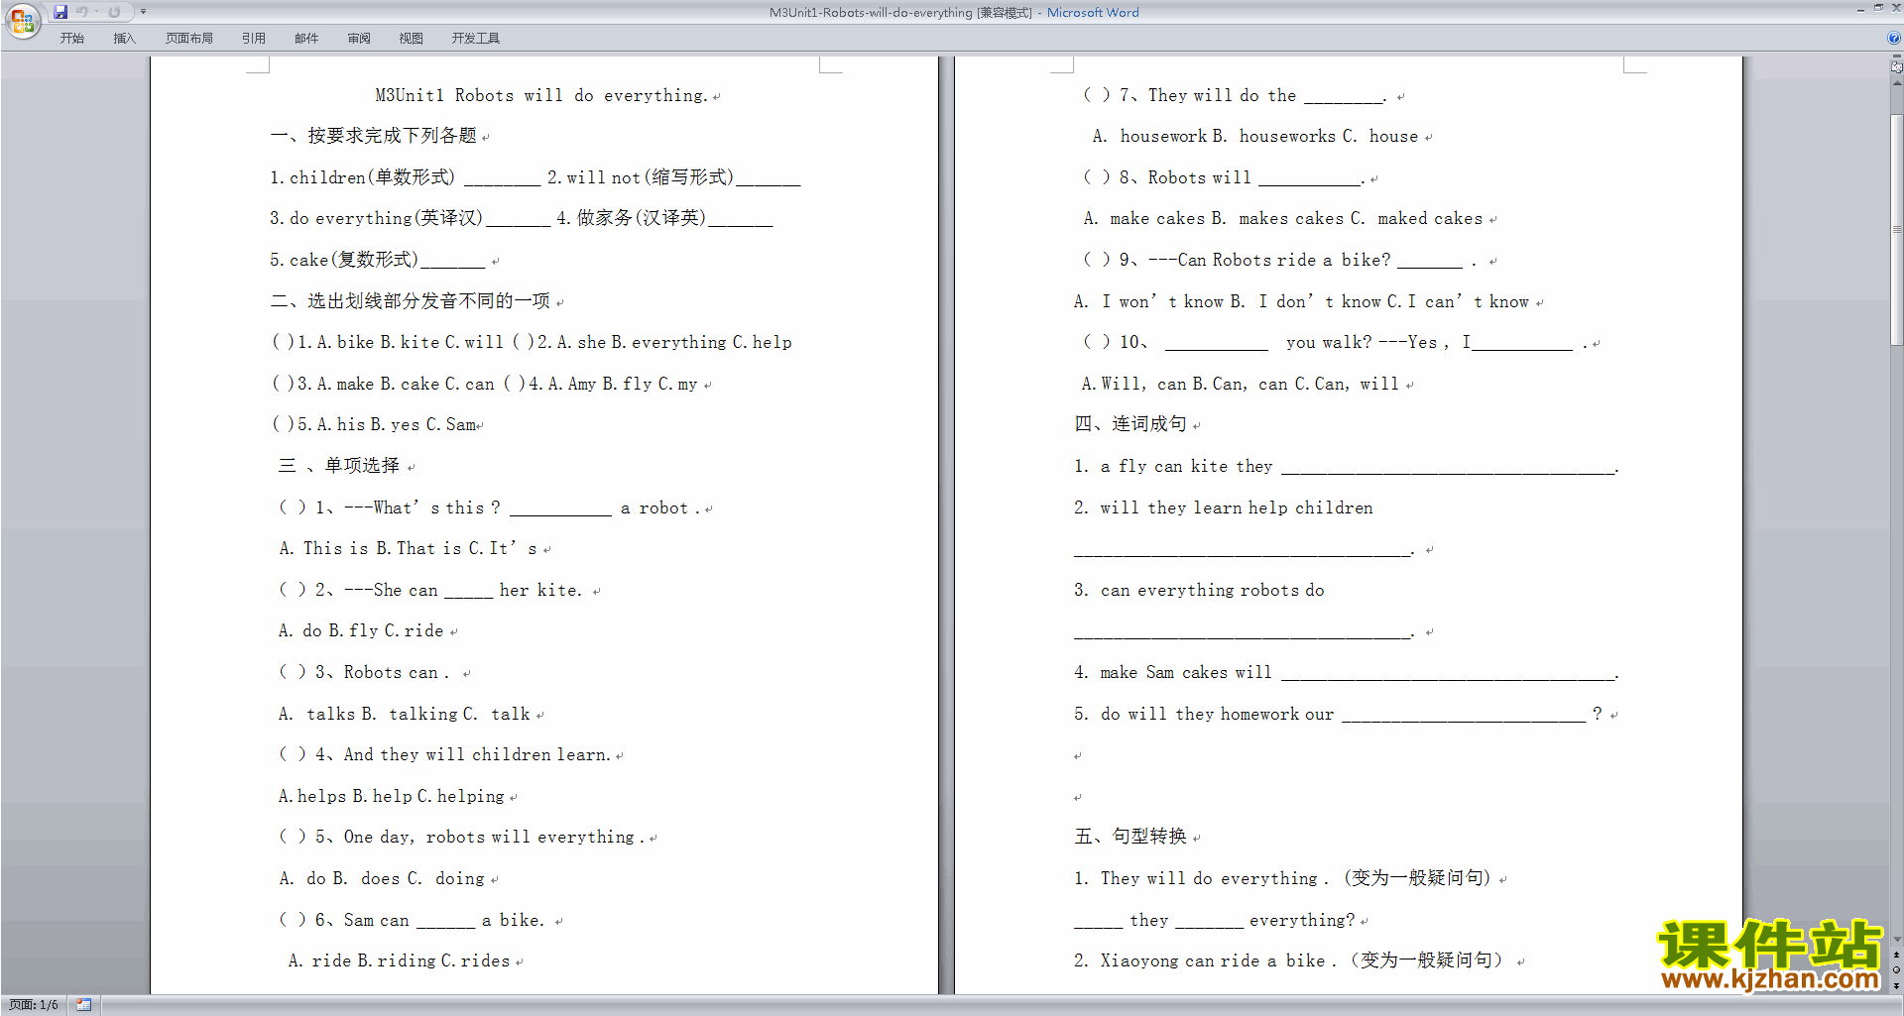Switch to the 视图 tab
1904x1016 pixels.
click(x=412, y=38)
